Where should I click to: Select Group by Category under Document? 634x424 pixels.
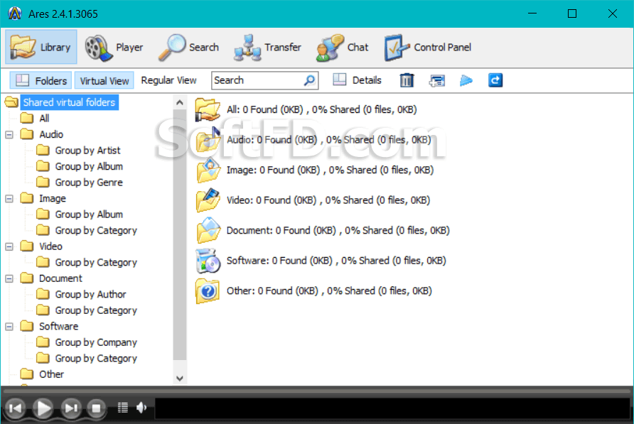[x=96, y=310]
